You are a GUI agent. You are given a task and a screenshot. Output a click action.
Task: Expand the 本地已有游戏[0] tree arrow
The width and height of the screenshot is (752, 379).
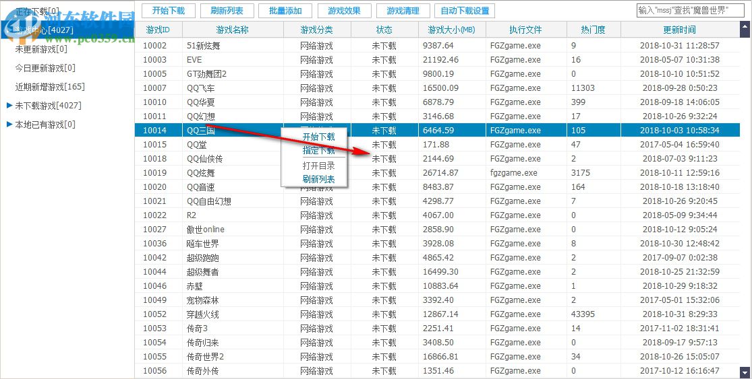click(x=9, y=125)
